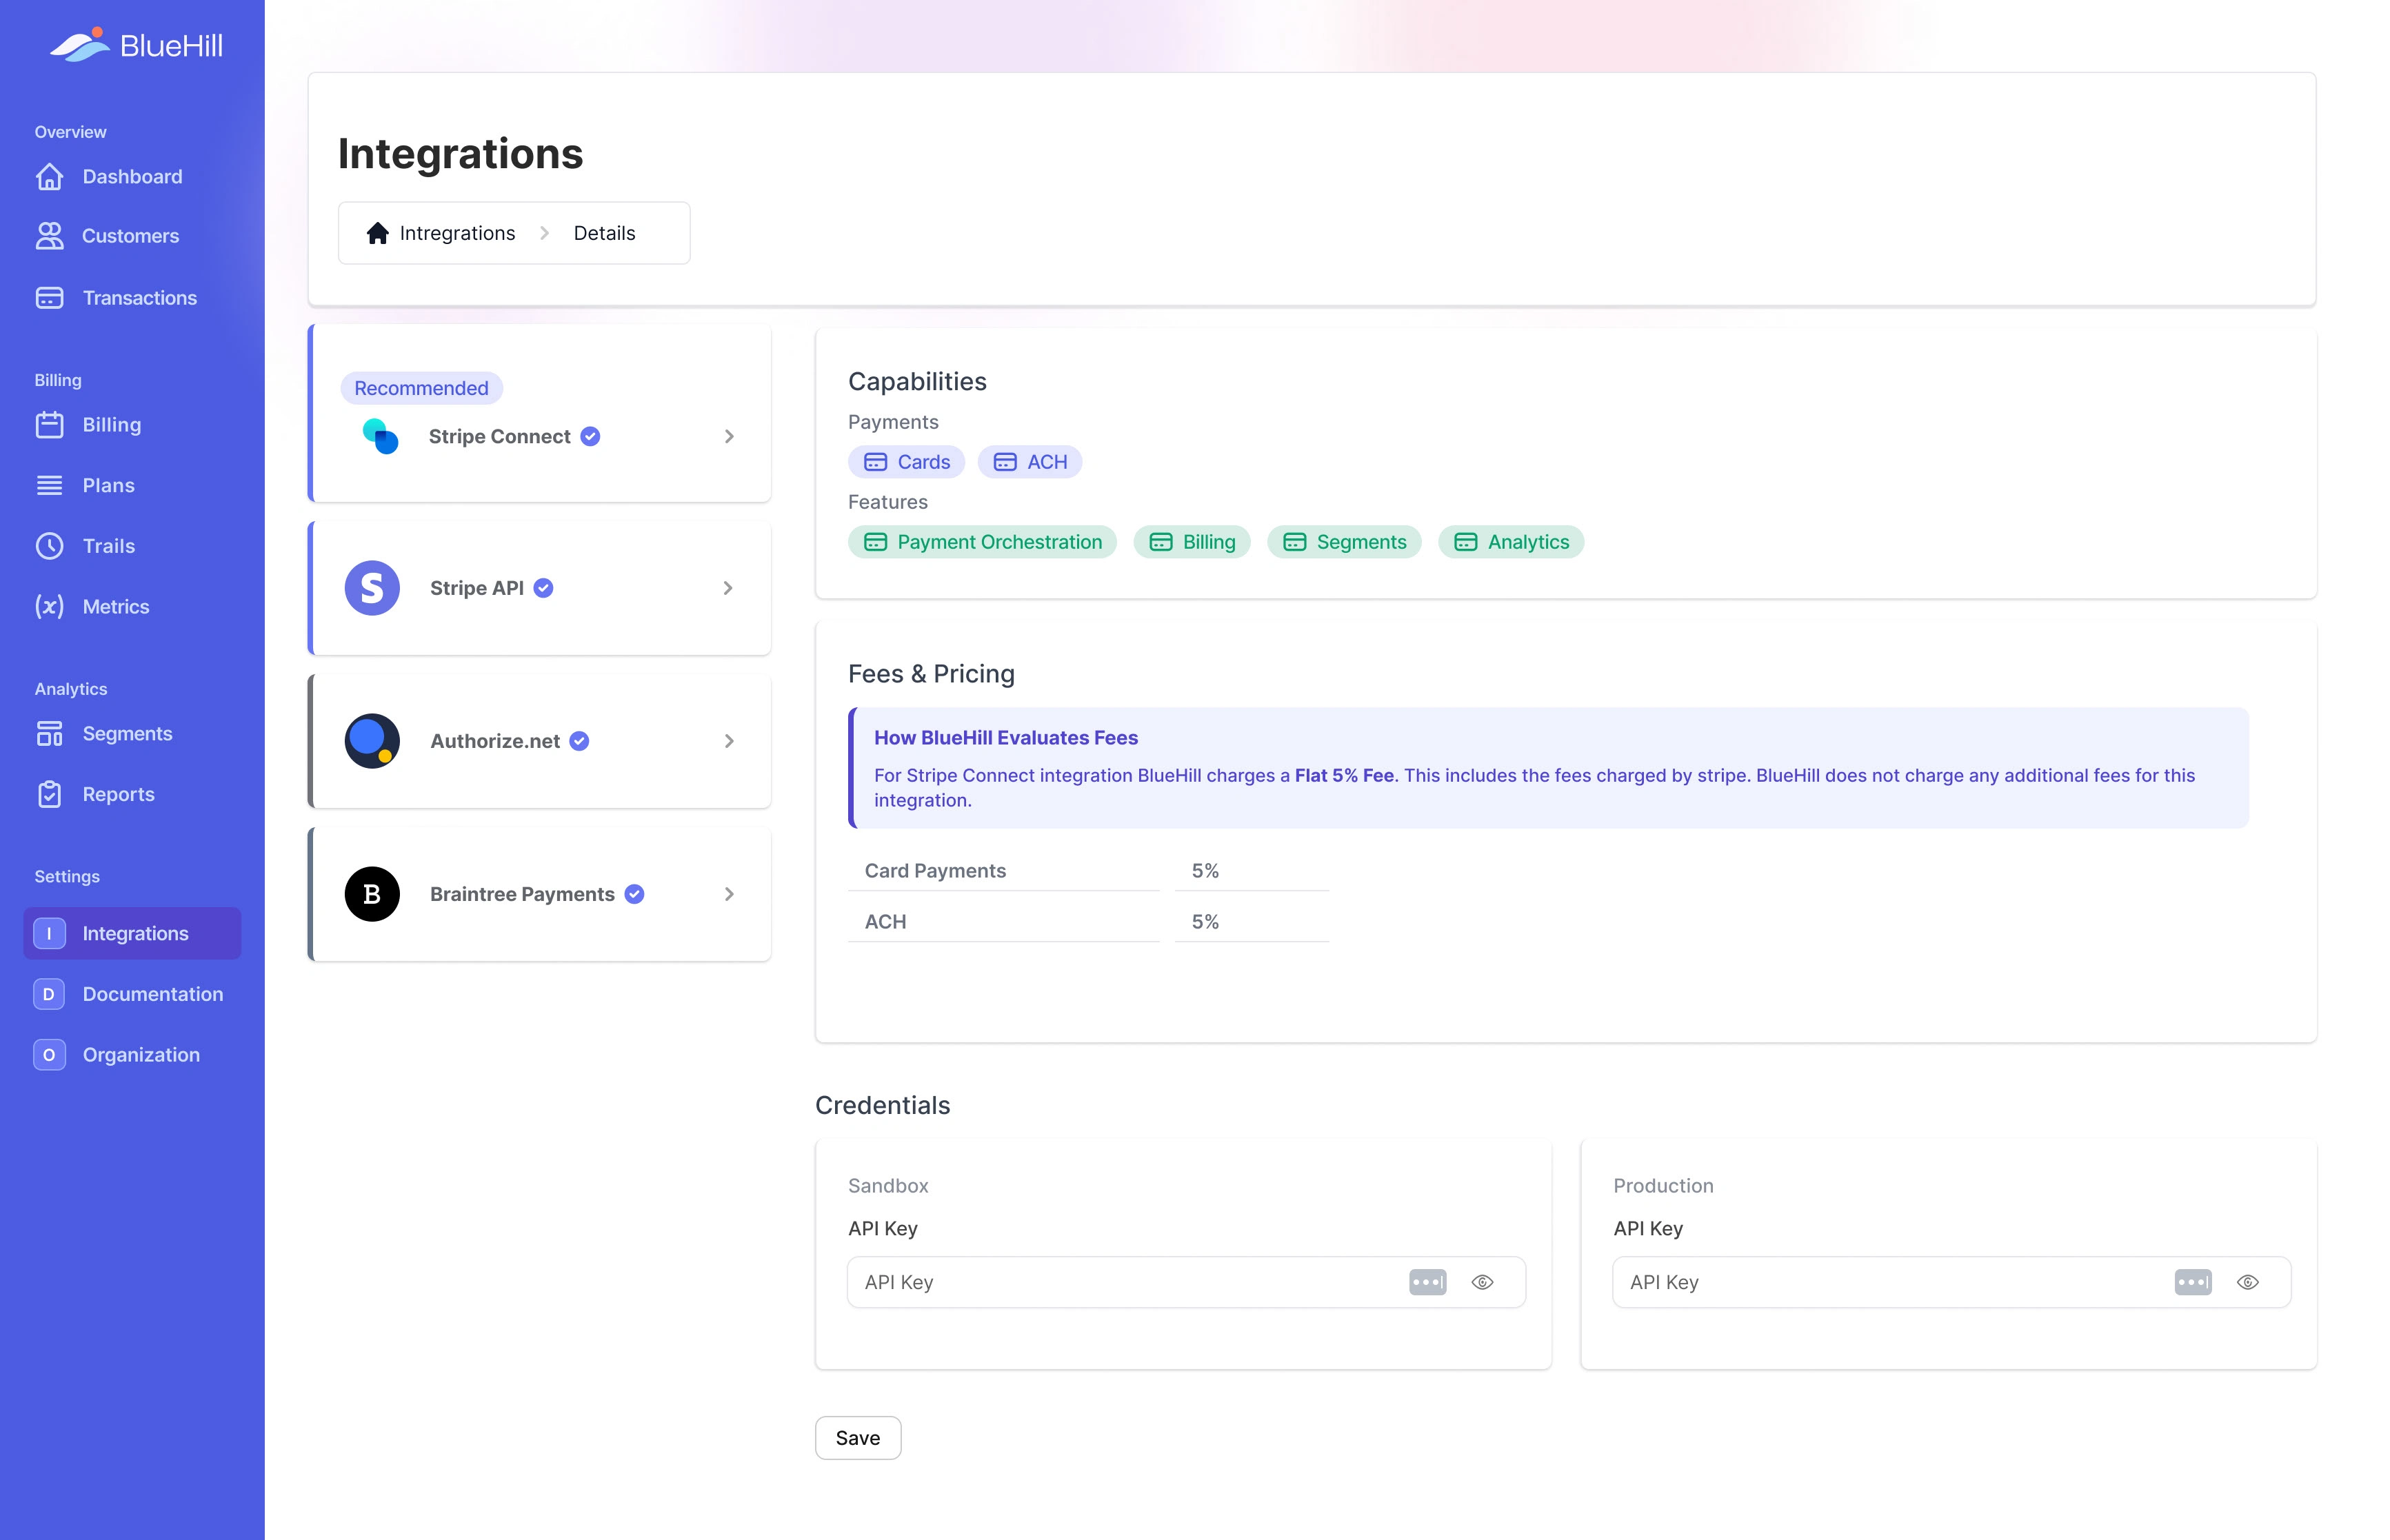Click the Reports clipboard icon
This screenshot has width=2390, height=1540.
click(49, 794)
